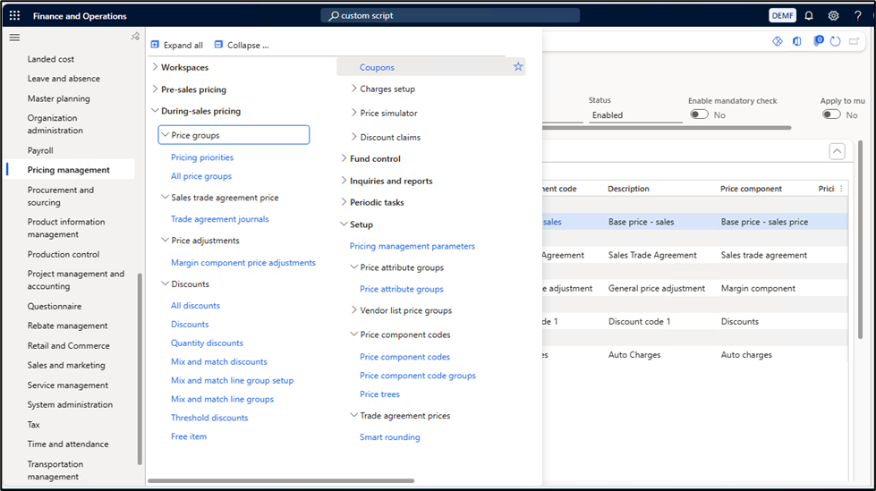Screen dimensions: 876x491
Task: Open notifications bell icon
Action: pos(808,15)
